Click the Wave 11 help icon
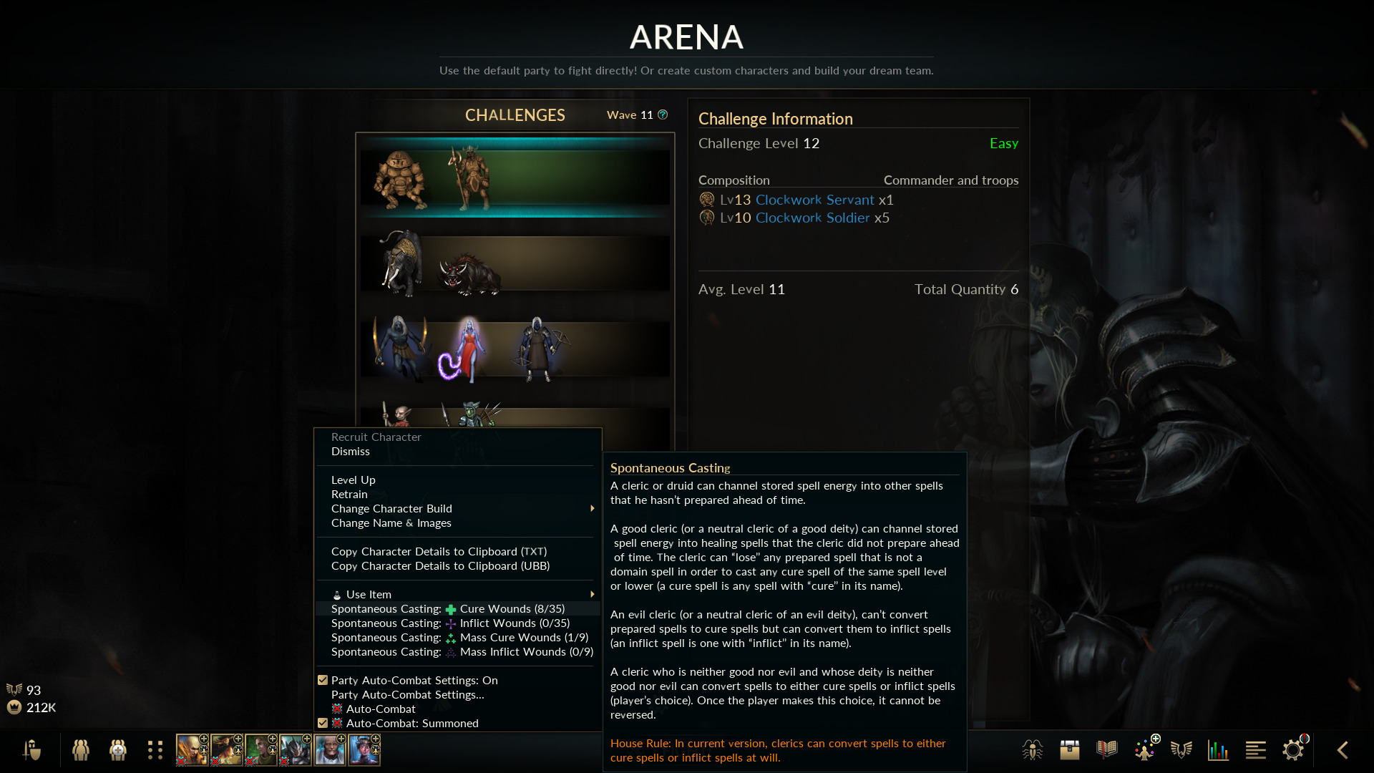Screen dimensions: 1374x773 coord(663,115)
